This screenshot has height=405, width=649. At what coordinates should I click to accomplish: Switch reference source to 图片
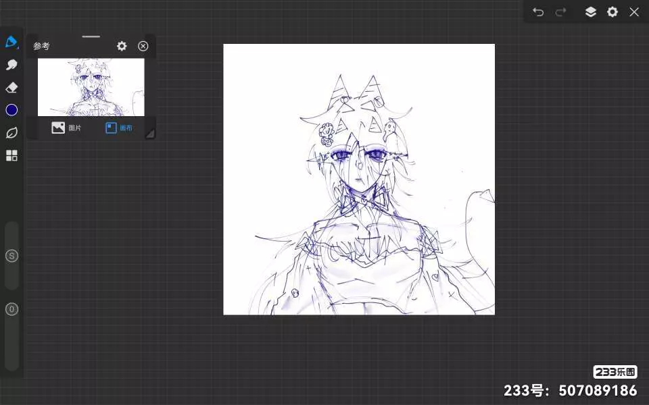(x=66, y=128)
